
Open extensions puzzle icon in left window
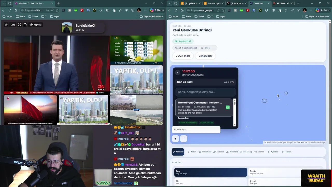(x=101, y=10)
